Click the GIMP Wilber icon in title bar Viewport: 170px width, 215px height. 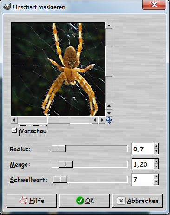point(7,7)
